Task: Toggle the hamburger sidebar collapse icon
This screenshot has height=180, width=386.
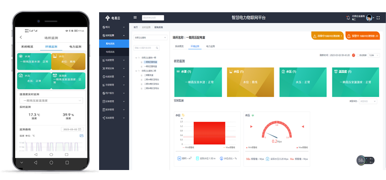Action: (135, 17)
